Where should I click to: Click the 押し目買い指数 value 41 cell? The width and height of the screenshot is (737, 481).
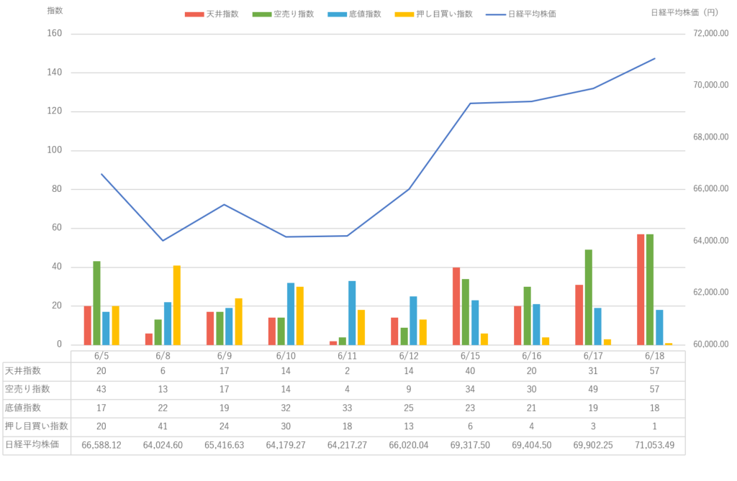pyautogui.click(x=163, y=426)
